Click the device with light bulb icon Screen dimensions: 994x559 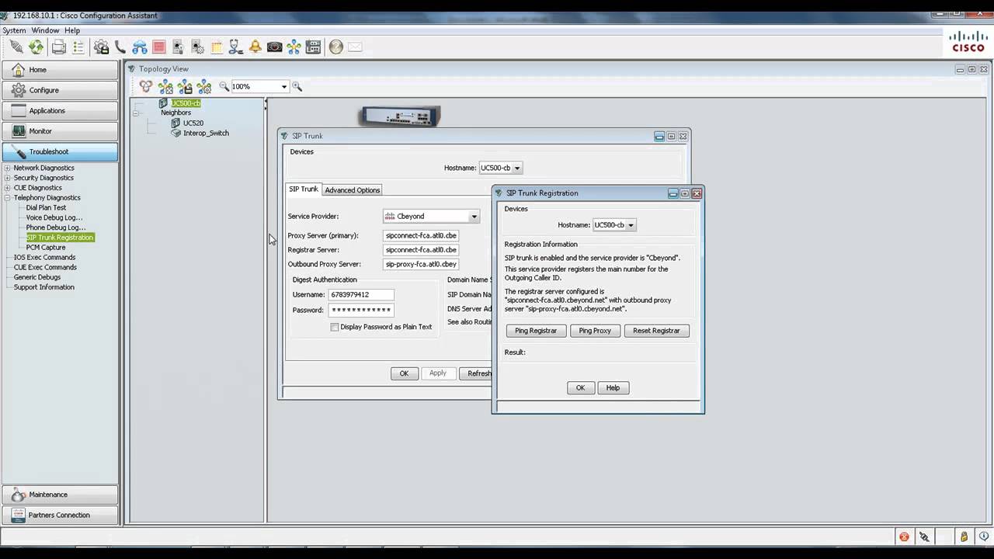(178, 47)
